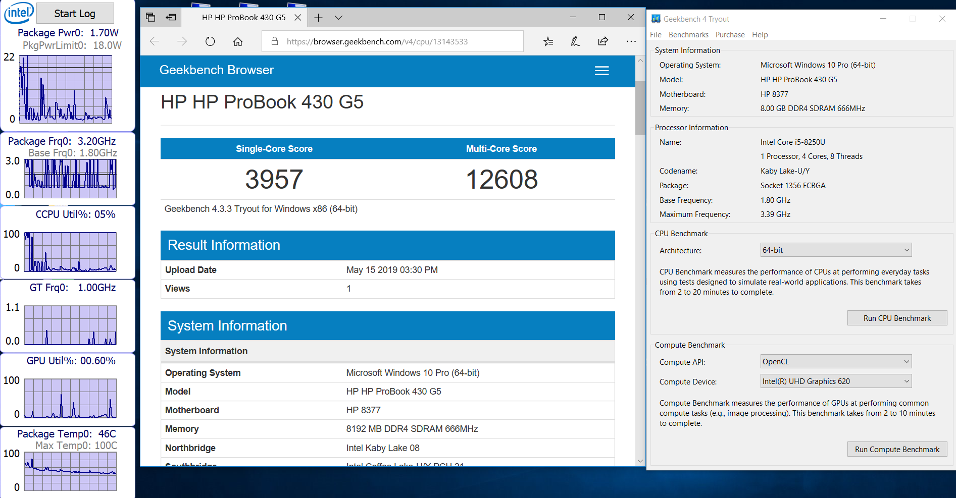Click the CCPU Util% graph
Image resolution: width=956 pixels, height=498 pixels.
[70, 252]
